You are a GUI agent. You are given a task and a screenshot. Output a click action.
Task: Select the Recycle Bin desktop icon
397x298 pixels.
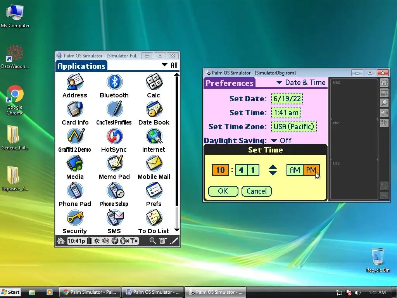tap(378, 260)
